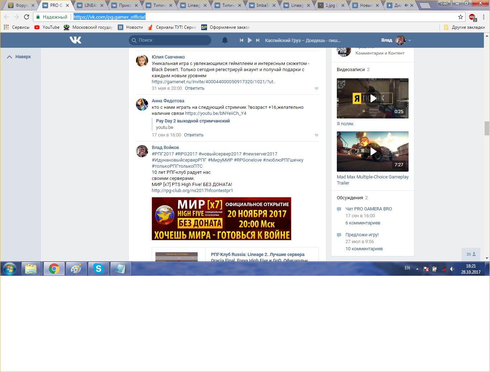Play the current track in header
The image size is (490, 372).
250,40
